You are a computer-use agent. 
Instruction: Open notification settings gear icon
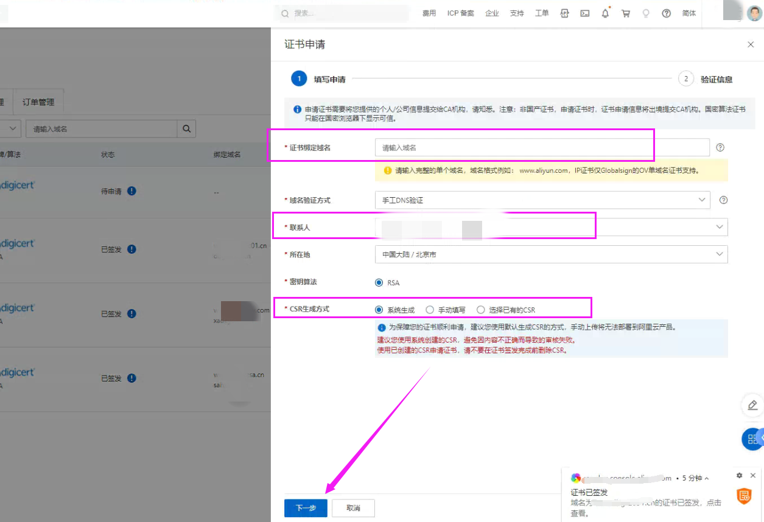[x=739, y=475]
